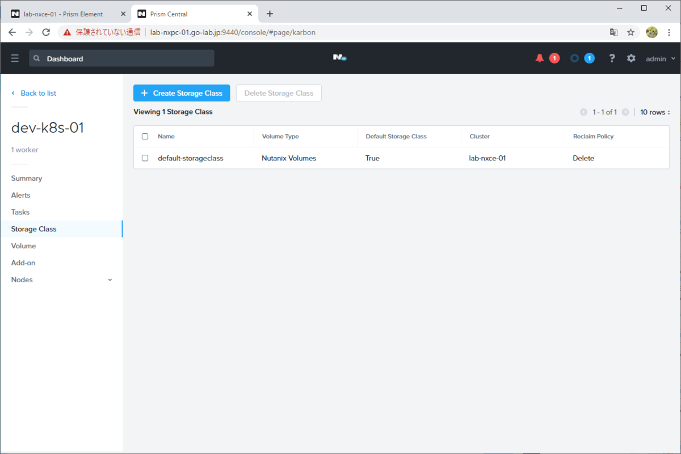Click Viewing 1 Storage Class text
Viewport: 681px width, 454px height.
(173, 112)
